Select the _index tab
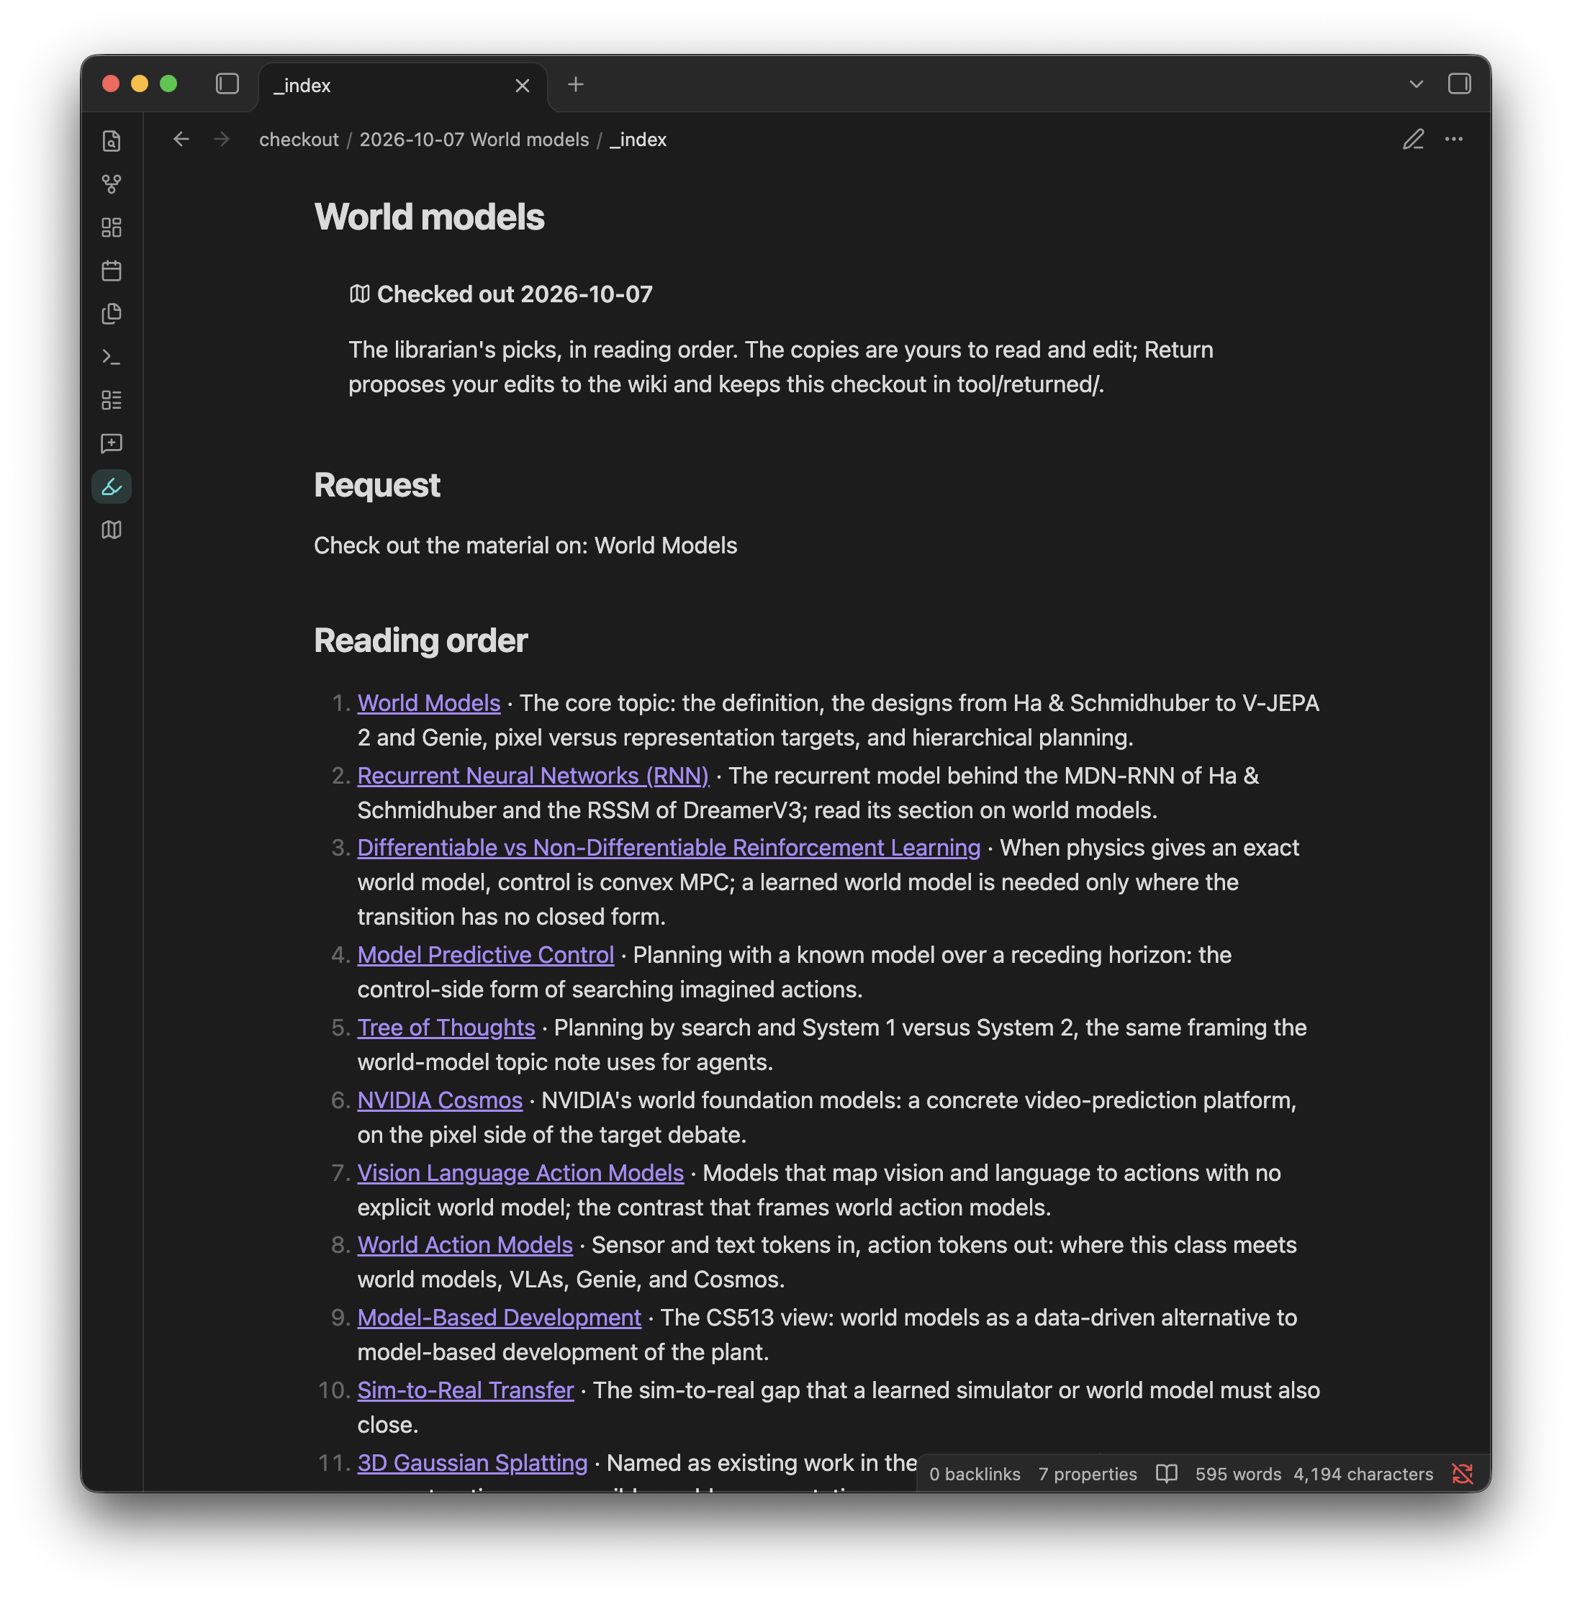The height and width of the screenshot is (1599, 1572). click(403, 86)
